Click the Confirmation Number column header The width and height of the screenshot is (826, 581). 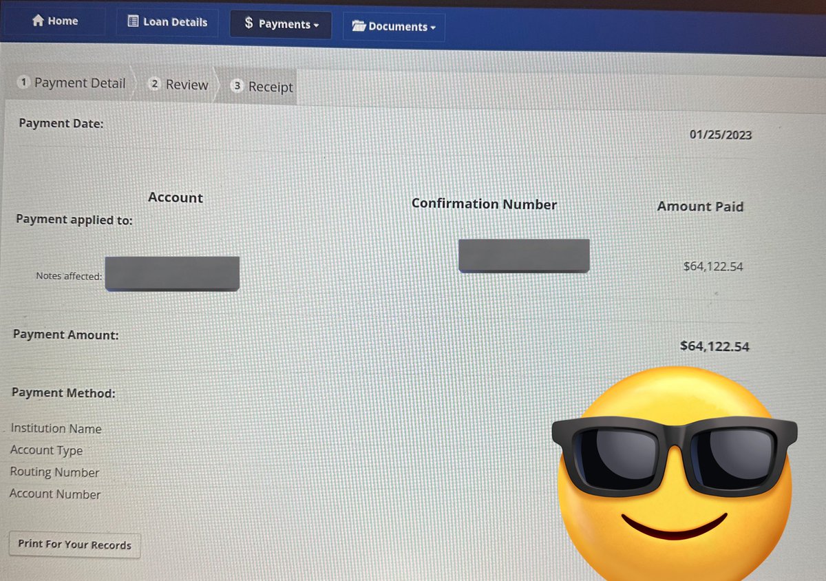[484, 204]
